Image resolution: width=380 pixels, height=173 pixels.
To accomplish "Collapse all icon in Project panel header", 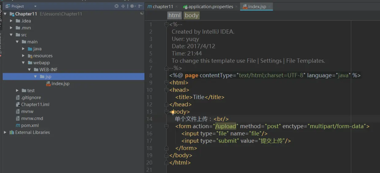I will (x=123, y=6).
